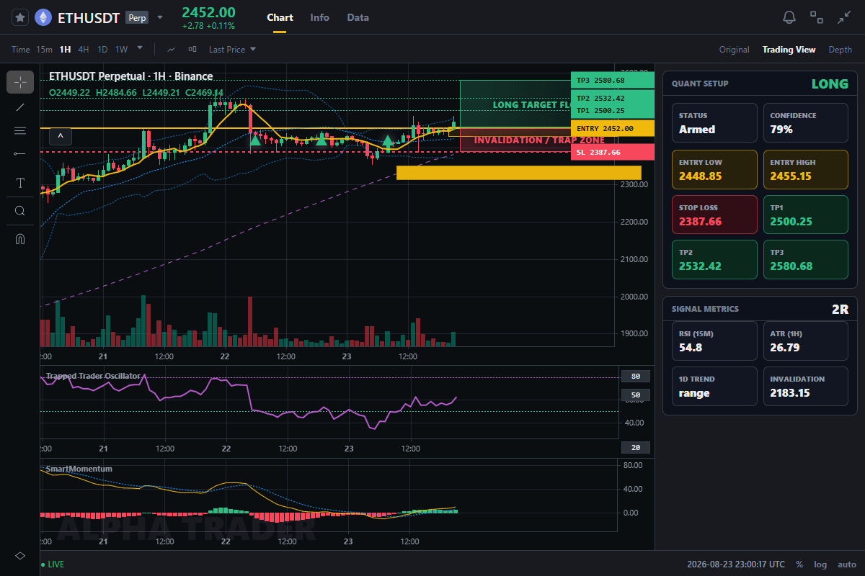This screenshot has height=576, width=865.
Task: Select the 15m timeframe
Action: 44,50
